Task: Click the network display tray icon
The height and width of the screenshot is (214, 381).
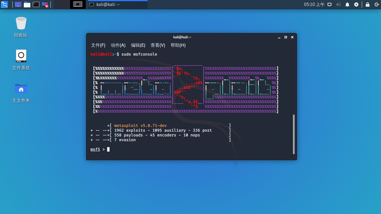Action: point(330,4)
